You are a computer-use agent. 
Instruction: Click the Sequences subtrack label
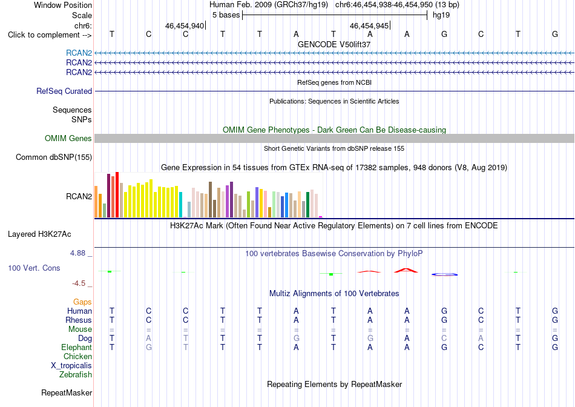[x=72, y=110]
